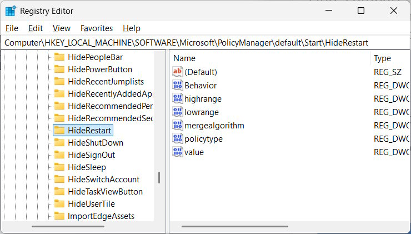Select the HideSignOut folder icon
The width and height of the screenshot is (411, 234).
(59, 155)
